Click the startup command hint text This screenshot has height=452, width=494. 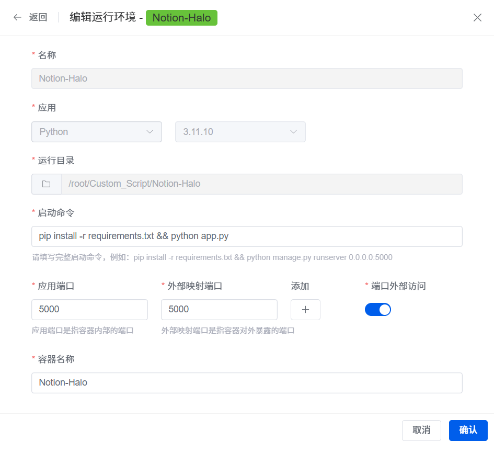(212, 257)
